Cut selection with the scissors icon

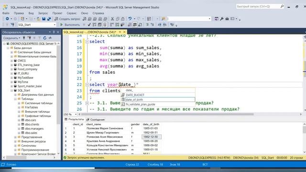(112, 19)
